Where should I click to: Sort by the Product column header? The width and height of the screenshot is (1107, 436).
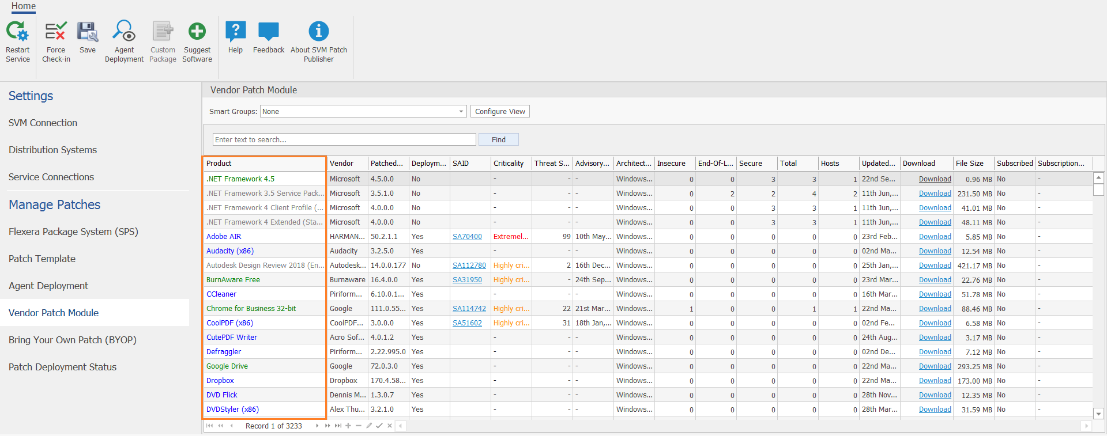pos(265,164)
